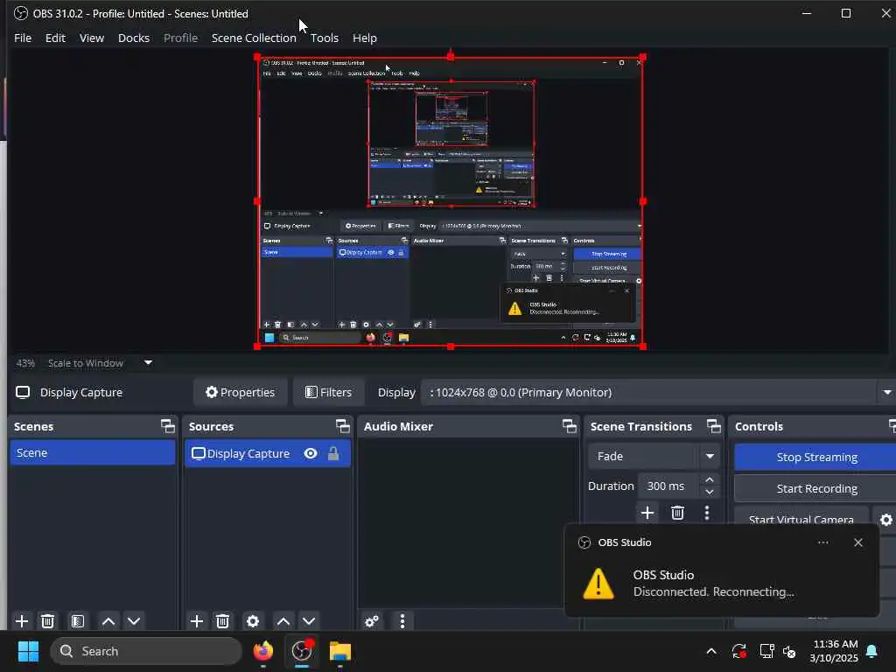Remove scene transition with trash icon
Image resolution: width=896 pixels, height=672 pixels.
[678, 513]
